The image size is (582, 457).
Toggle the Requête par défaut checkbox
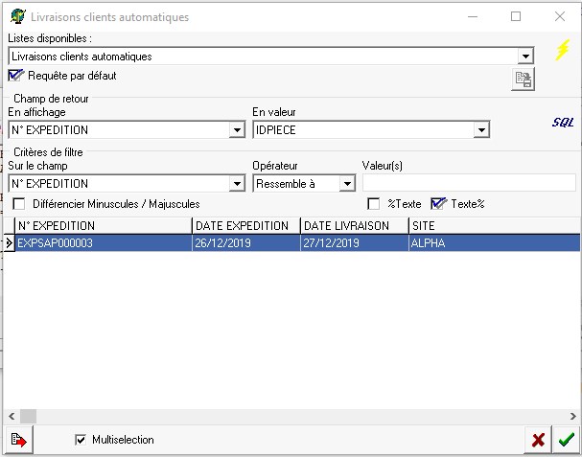[x=16, y=76]
